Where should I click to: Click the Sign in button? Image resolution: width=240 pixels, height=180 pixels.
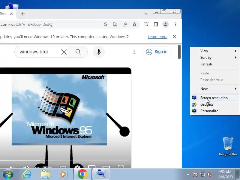coord(157,52)
